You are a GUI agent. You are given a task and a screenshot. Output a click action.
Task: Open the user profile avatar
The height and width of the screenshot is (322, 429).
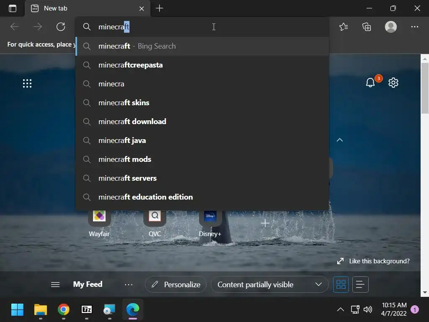pos(391,26)
